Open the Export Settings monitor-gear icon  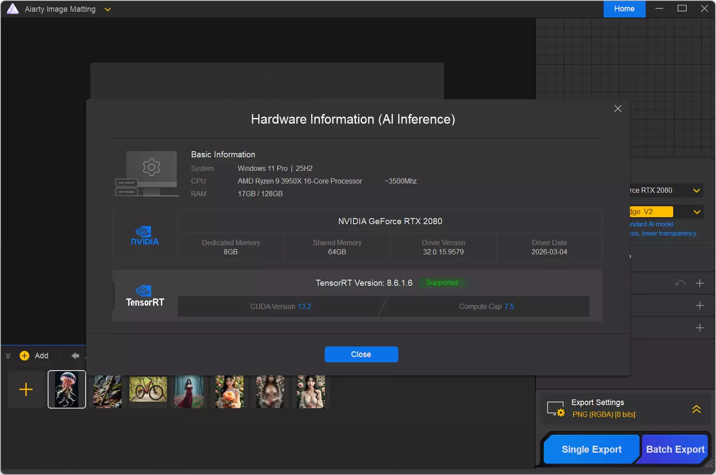pyautogui.click(x=556, y=409)
